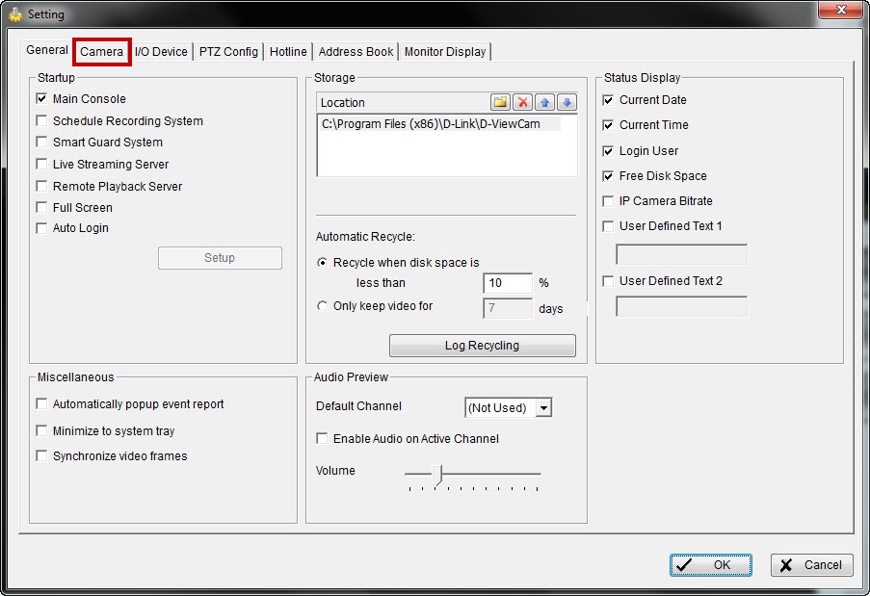The width and height of the screenshot is (870, 596).
Task: Click the disk space percentage input field
Action: 507,283
